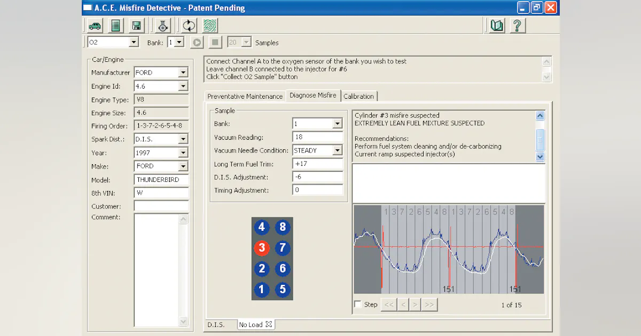Click the 8th VIN field
641x336 pixels.
click(161, 193)
